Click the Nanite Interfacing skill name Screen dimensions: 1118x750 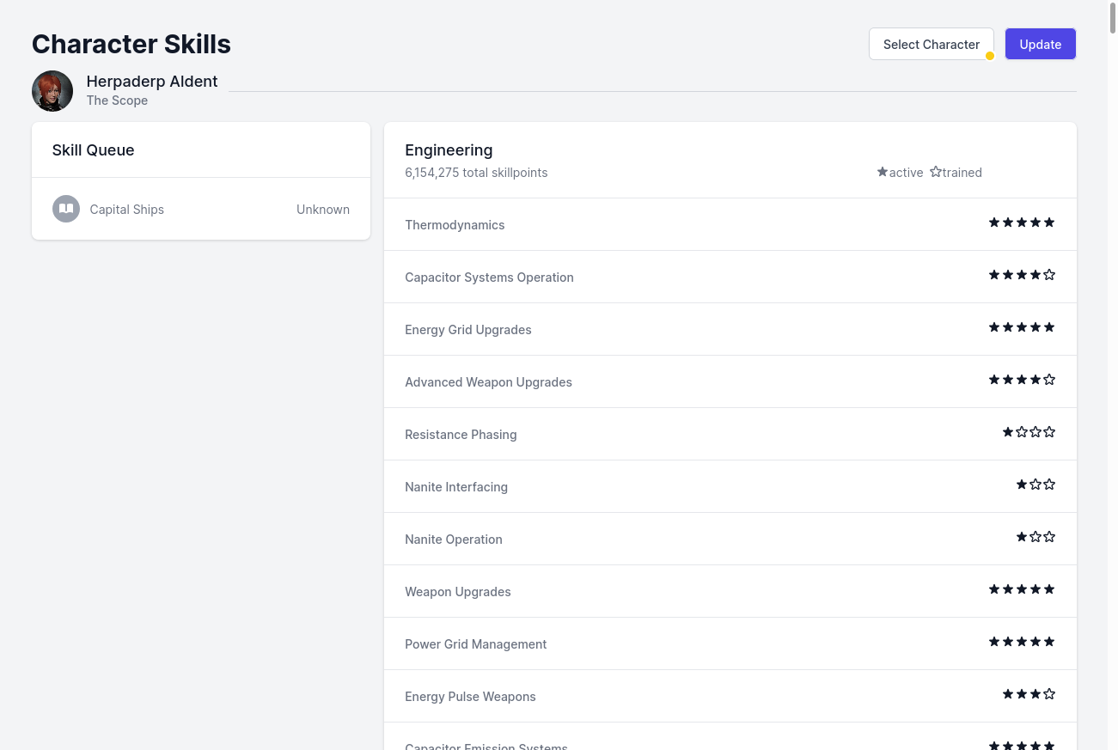click(456, 487)
